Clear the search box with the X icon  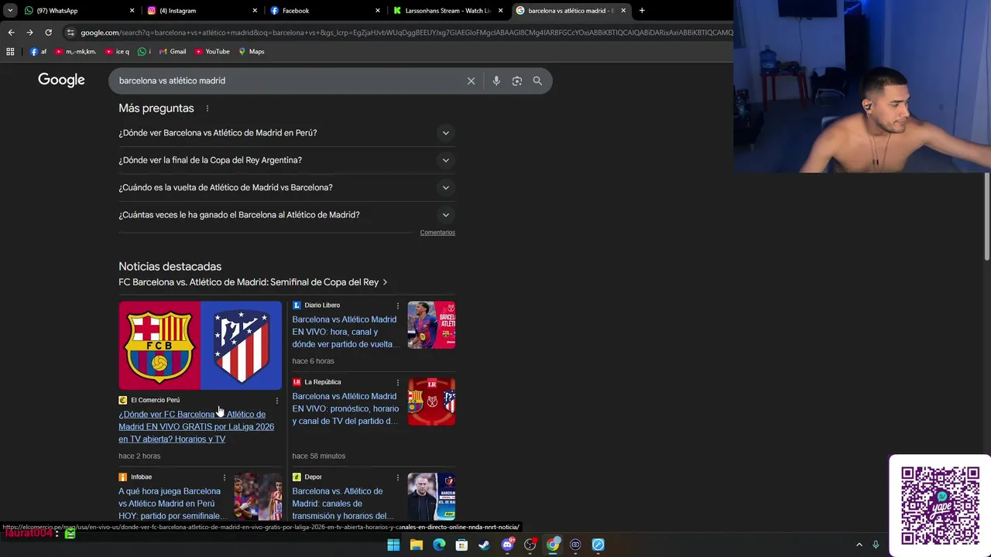pos(471,81)
